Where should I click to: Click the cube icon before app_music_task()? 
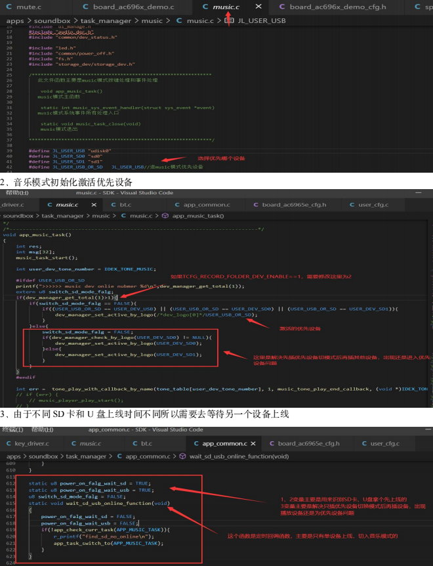(x=165, y=216)
